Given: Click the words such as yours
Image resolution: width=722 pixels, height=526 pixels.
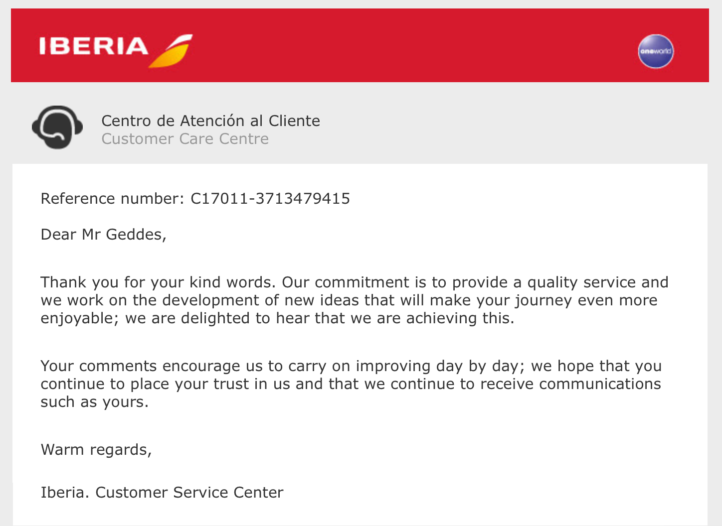Looking at the screenshot, I should (94, 402).
